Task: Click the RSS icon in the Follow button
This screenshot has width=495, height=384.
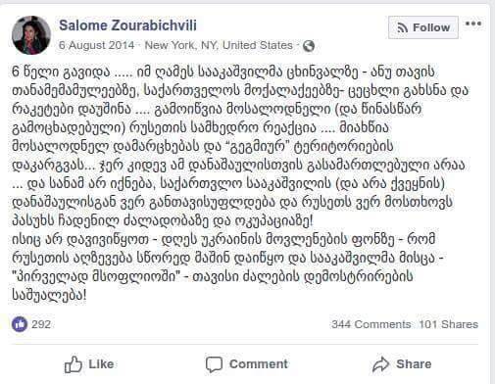Action: pos(403,27)
